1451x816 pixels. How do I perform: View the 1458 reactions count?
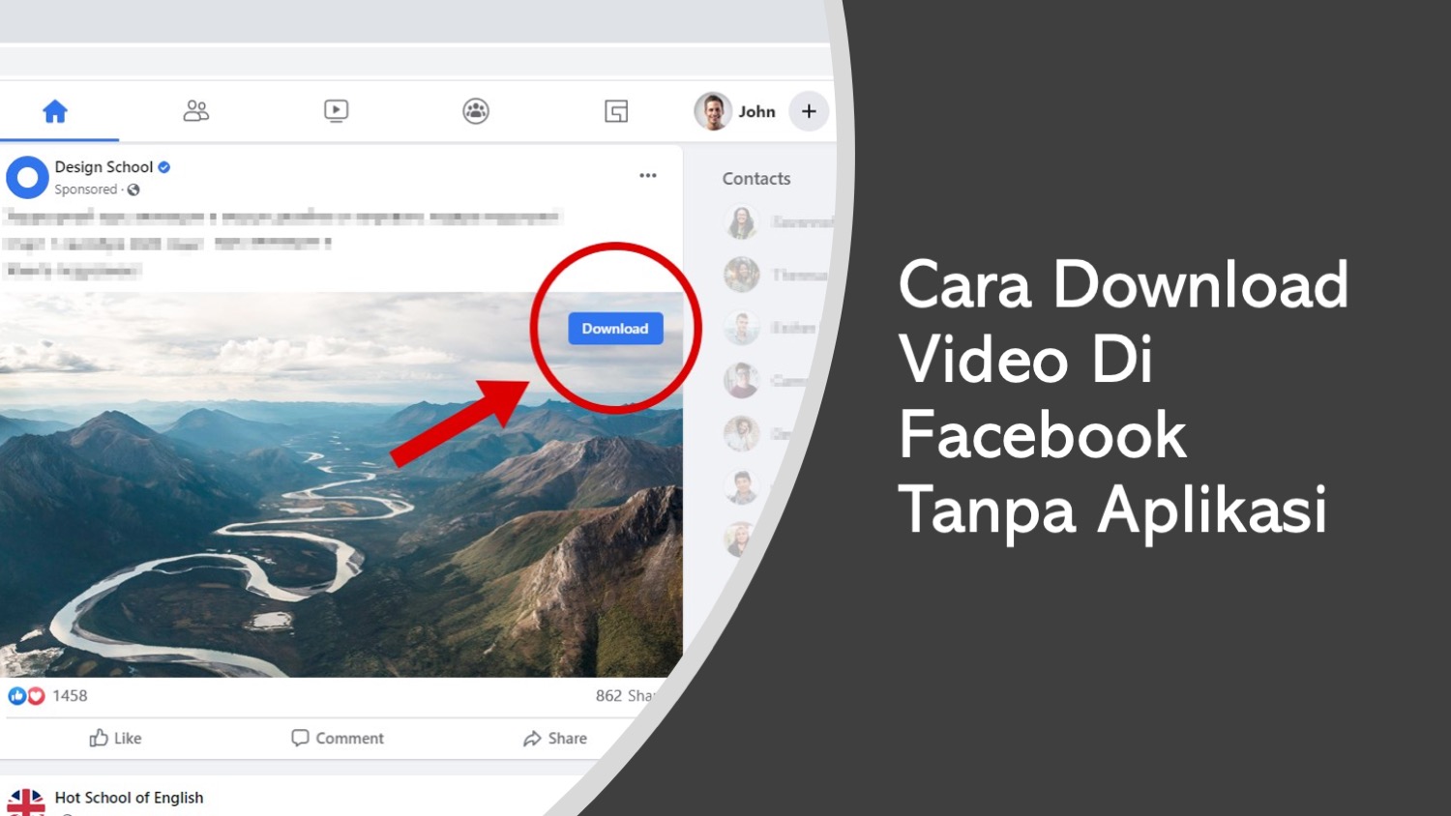click(70, 696)
